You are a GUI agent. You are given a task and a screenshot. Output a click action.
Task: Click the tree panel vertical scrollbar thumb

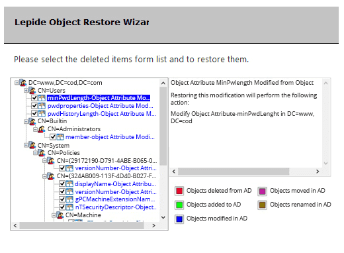(x=163, y=126)
